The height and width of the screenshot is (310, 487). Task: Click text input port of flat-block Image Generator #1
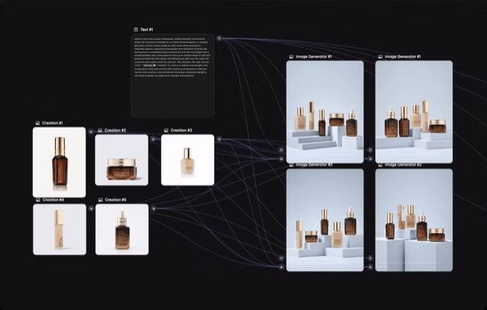371,150
